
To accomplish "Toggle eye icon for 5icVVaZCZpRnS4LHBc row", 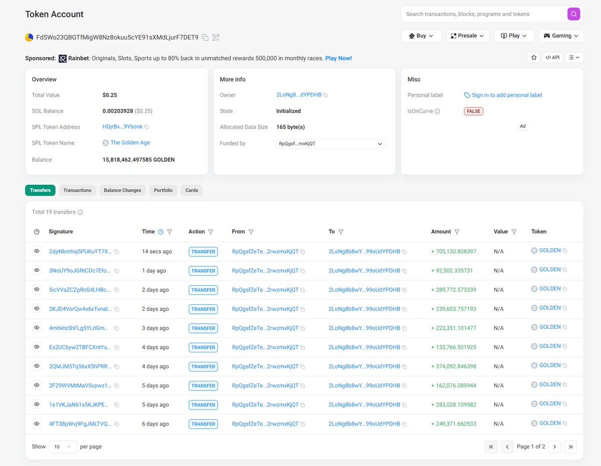I will point(37,289).
